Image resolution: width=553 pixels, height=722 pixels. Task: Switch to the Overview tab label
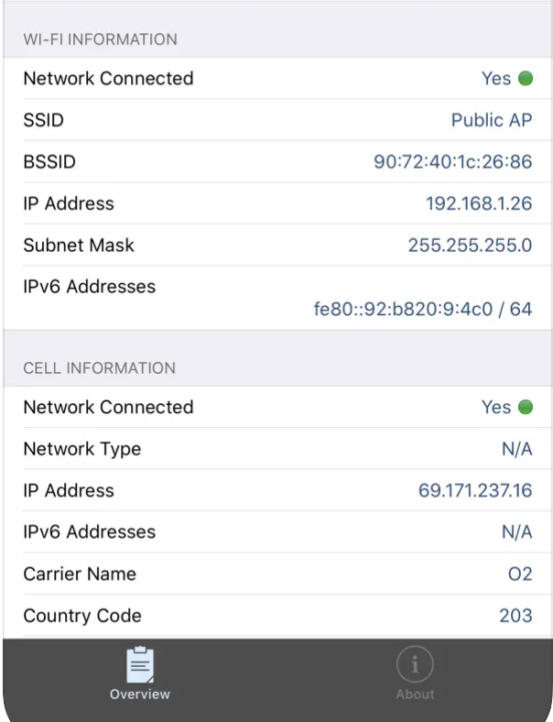tap(139, 695)
